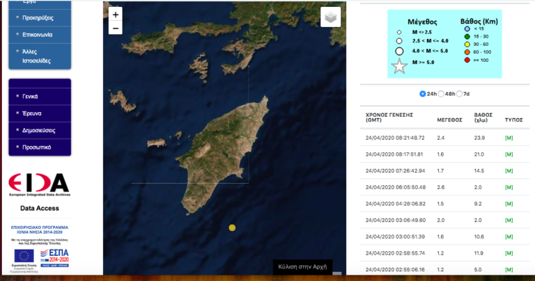
Task: Select event time 24/04/2020 06:05:50.48
Action: pyautogui.click(x=396, y=187)
